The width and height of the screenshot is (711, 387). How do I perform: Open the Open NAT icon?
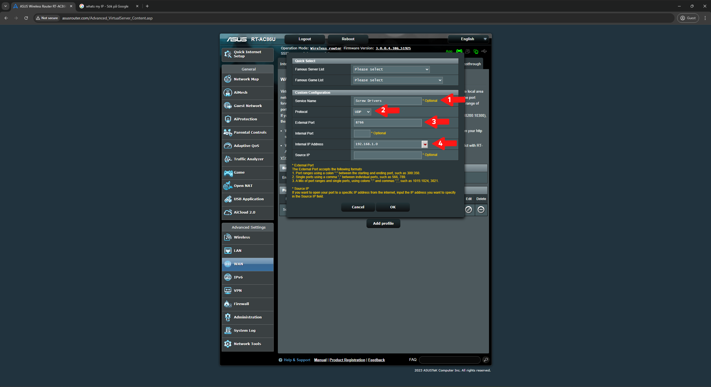pyautogui.click(x=228, y=186)
